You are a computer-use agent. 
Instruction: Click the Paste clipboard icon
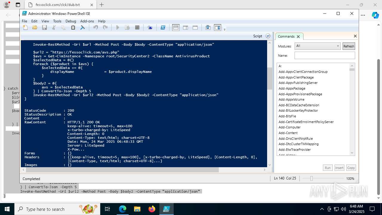click(x=73, y=27)
